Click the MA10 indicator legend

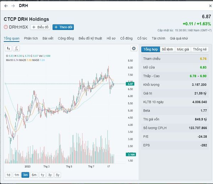tap(12, 60)
